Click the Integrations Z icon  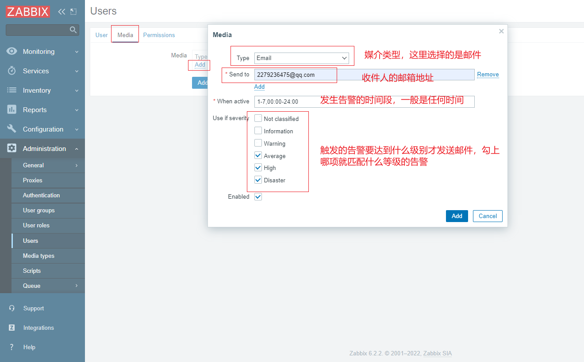[x=12, y=328]
